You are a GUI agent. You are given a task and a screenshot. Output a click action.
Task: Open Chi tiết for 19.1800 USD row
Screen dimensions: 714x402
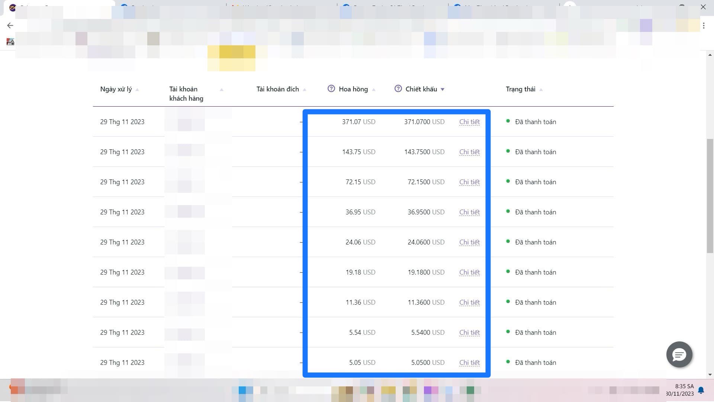(x=469, y=272)
